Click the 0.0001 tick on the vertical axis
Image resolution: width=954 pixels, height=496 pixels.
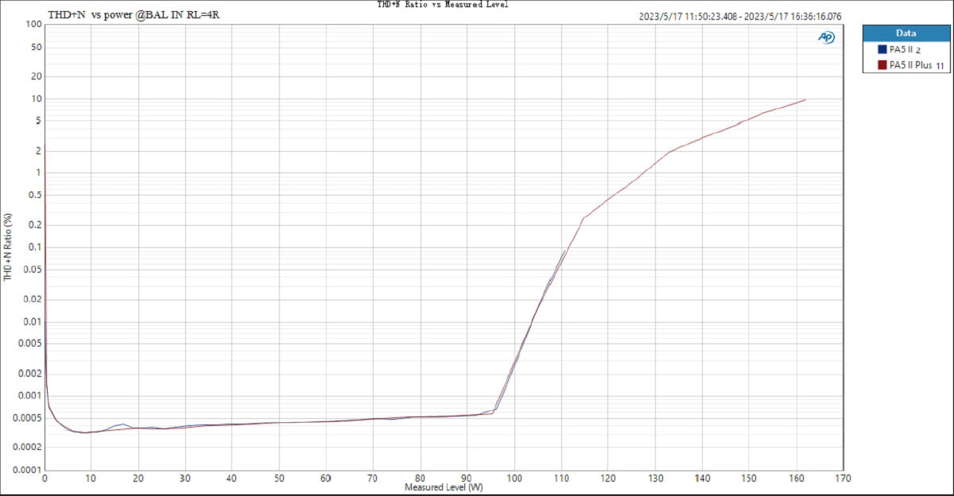coord(28,469)
